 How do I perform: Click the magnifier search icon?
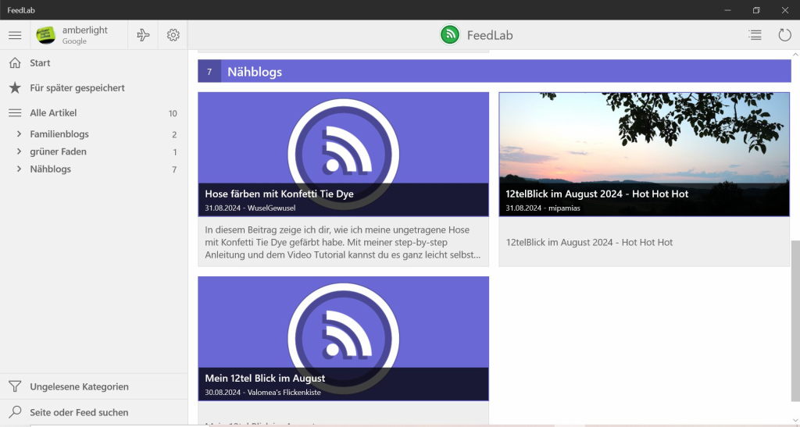(16, 411)
